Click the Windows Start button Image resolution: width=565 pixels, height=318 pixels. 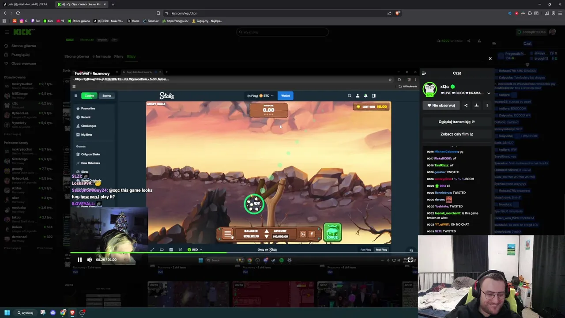coord(7,313)
